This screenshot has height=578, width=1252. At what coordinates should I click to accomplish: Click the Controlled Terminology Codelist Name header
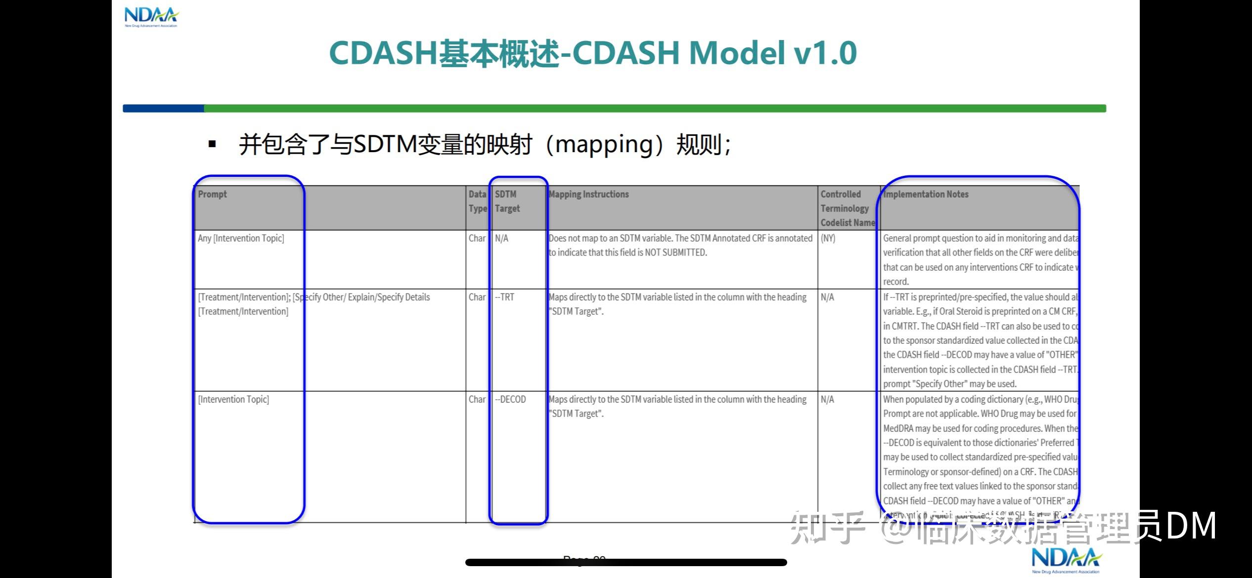point(847,208)
